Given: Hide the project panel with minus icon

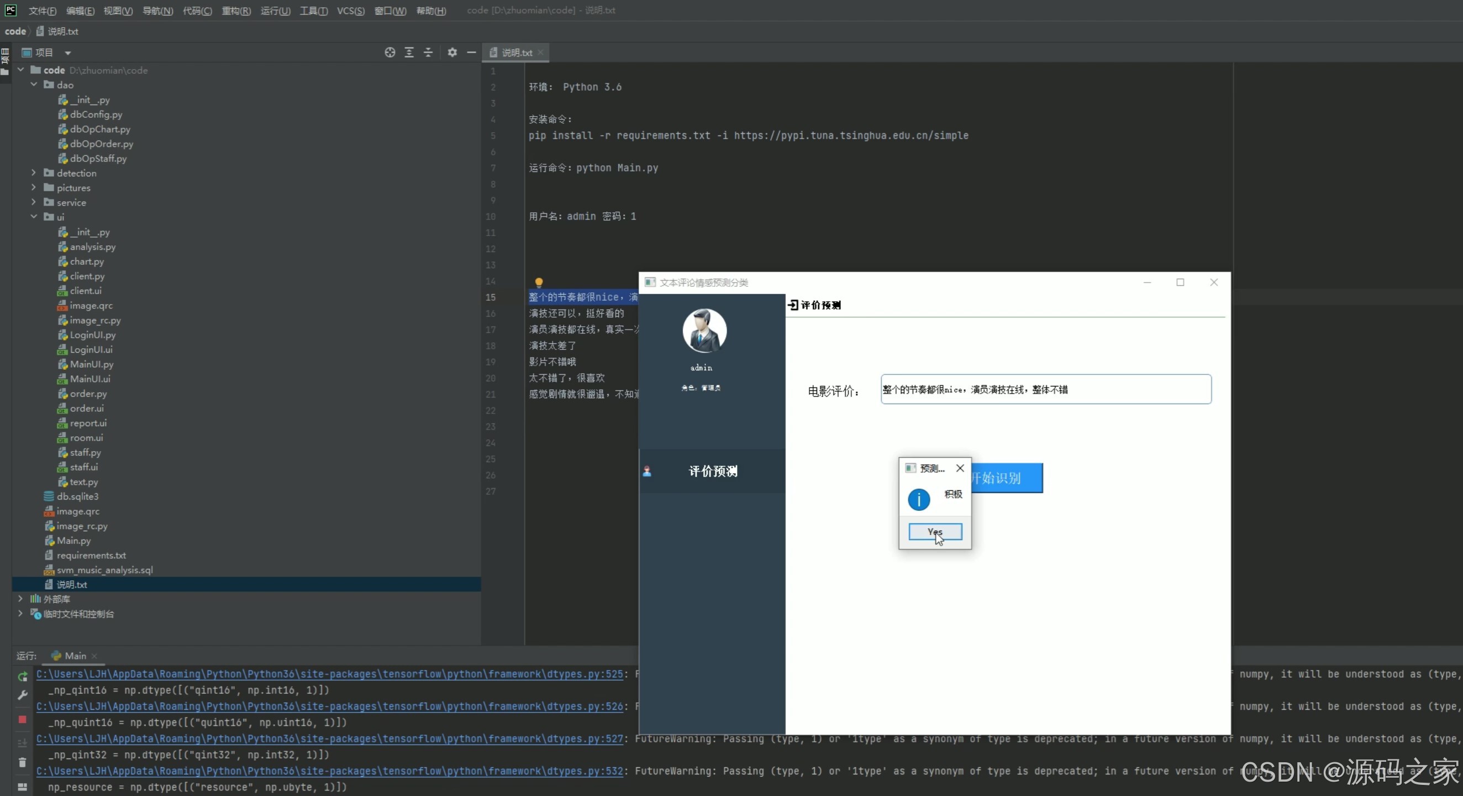Looking at the screenshot, I should 471,53.
